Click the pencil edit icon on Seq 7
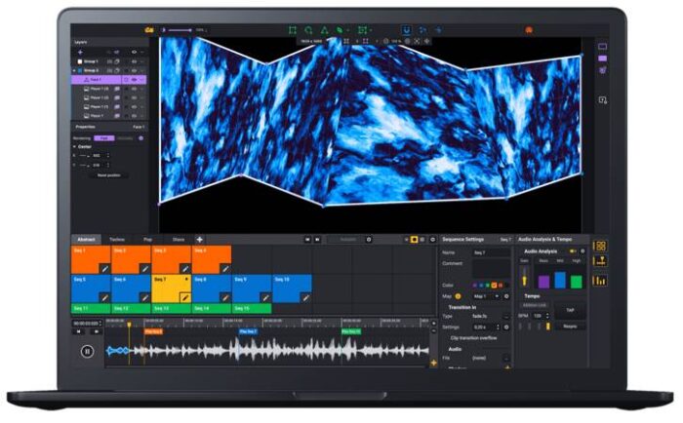683x423 pixels. pyautogui.click(x=184, y=297)
